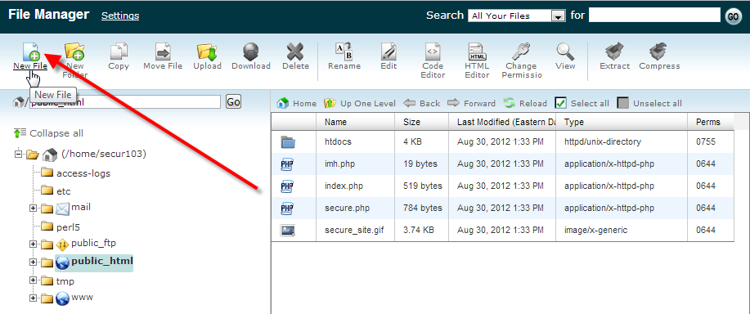Sort by the Name column header
The image size is (750, 314).
356,122
